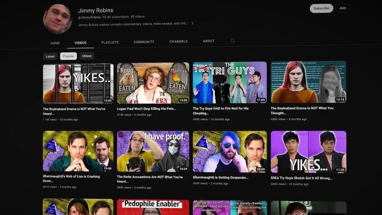Sort videos by Latest
Viewport: 382px width, 215px height.
(50, 56)
